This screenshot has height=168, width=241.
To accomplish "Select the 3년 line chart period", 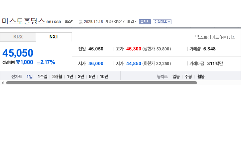I will click(81, 76).
